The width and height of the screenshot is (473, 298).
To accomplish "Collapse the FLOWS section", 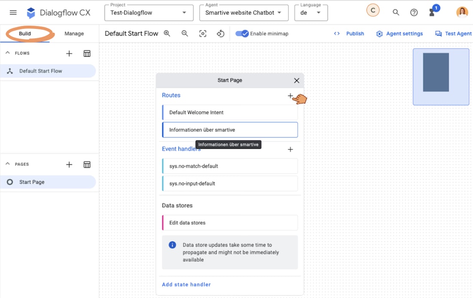I will (x=8, y=53).
